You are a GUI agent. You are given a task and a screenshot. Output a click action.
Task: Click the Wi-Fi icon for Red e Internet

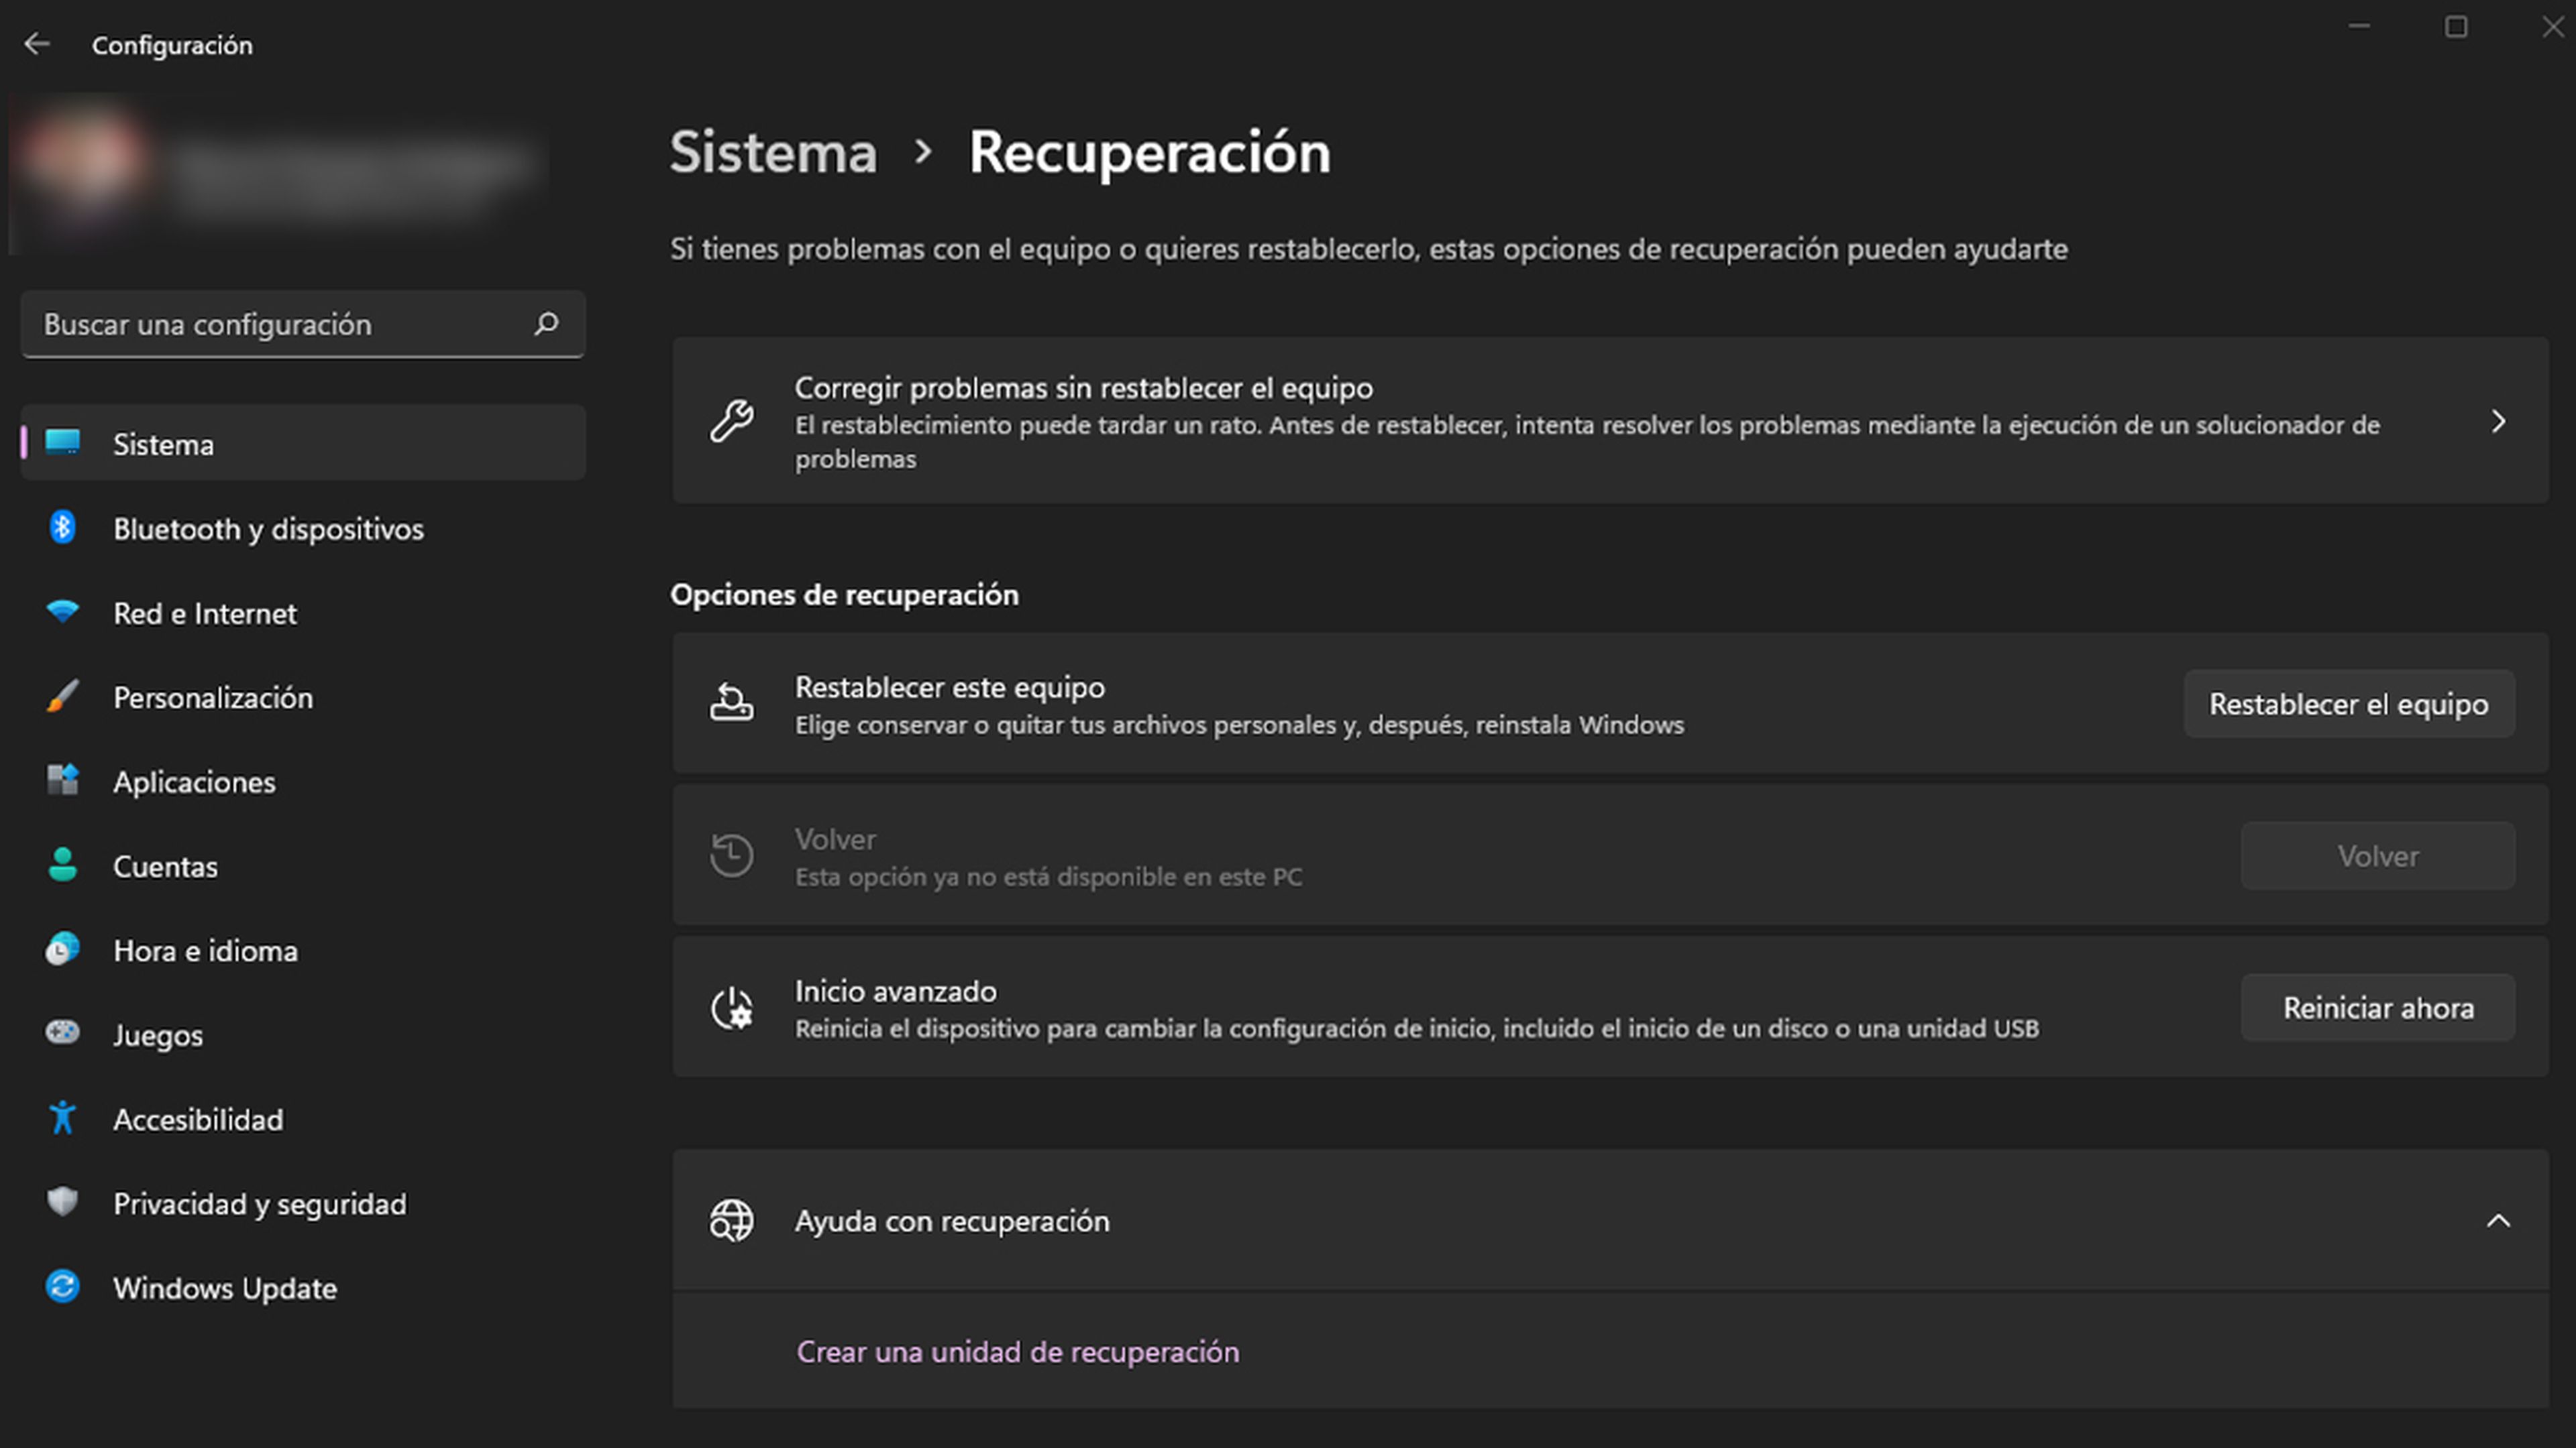click(62, 611)
